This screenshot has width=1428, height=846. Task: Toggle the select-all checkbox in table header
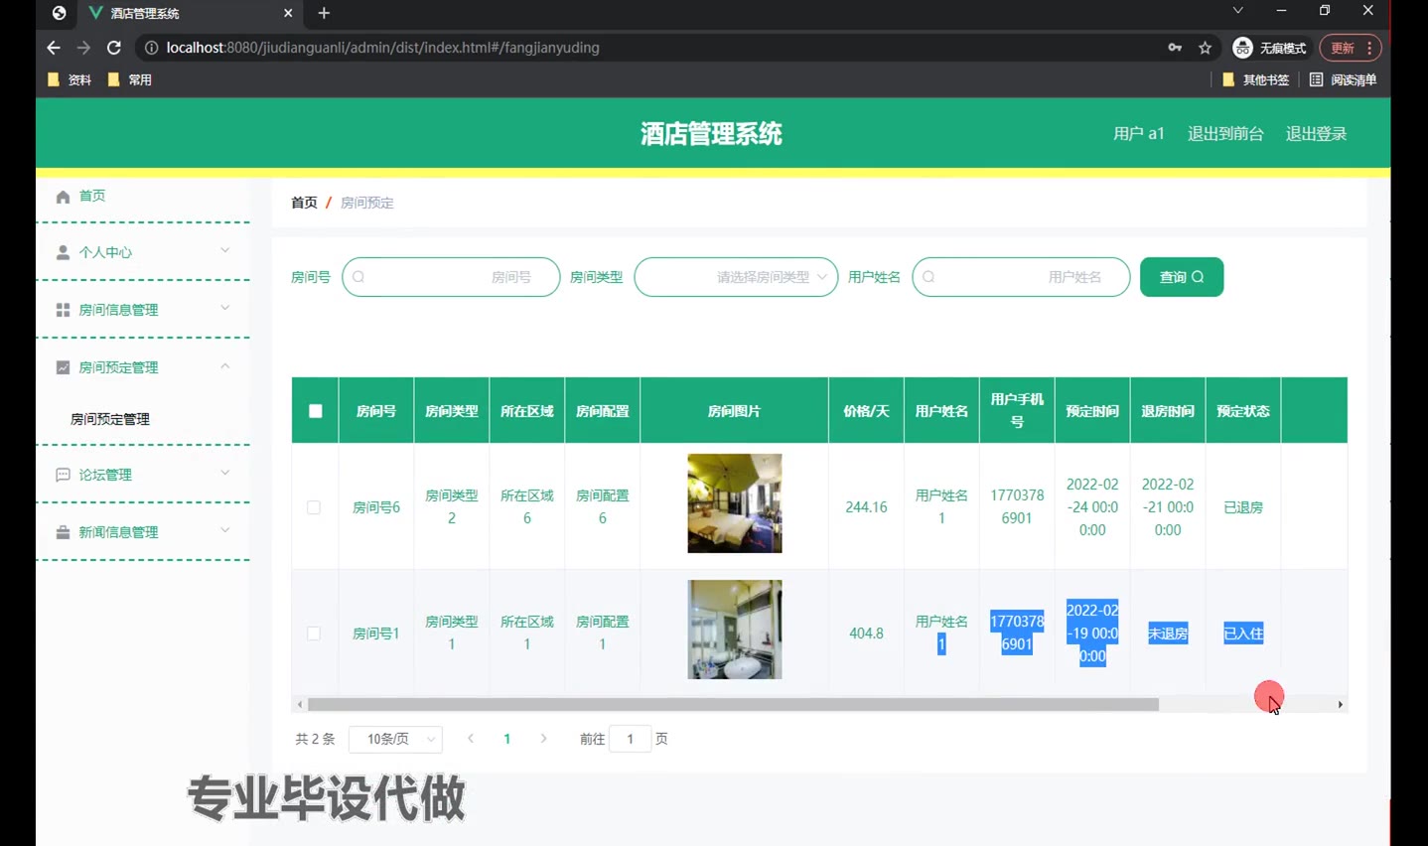[315, 411]
